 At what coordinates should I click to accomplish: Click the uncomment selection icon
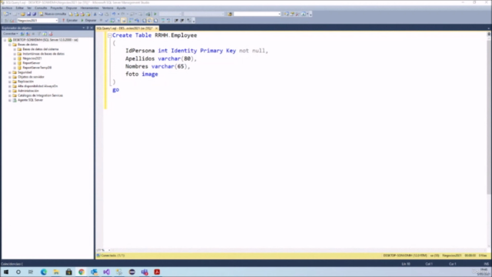coord(168,21)
